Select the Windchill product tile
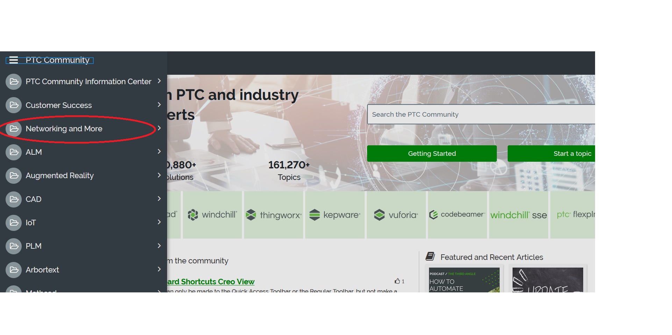 212,214
